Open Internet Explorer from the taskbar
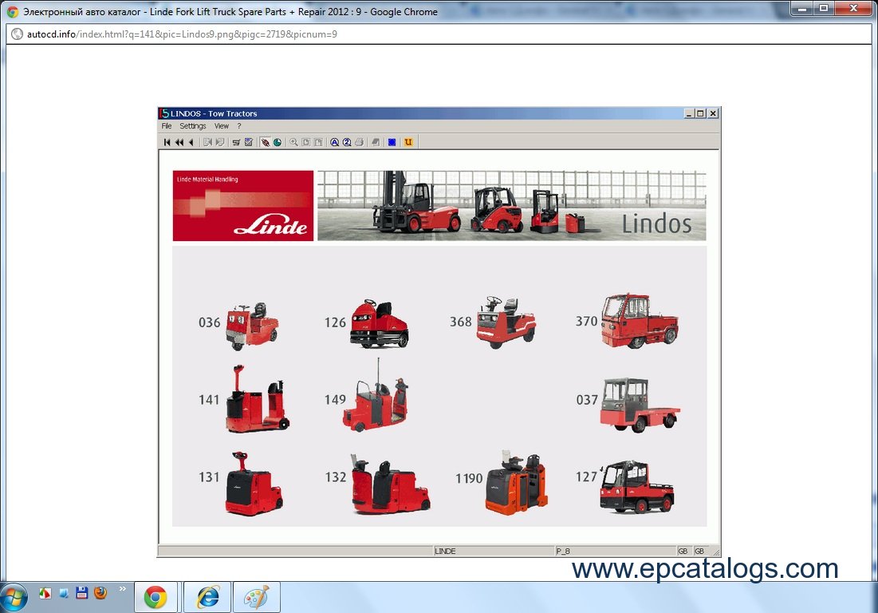This screenshot has width=878, height=613. [207, 597]
